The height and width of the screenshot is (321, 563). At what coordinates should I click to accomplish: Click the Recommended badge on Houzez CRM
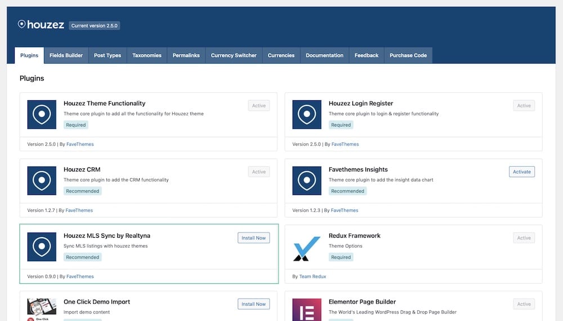(x=83, y=191)
